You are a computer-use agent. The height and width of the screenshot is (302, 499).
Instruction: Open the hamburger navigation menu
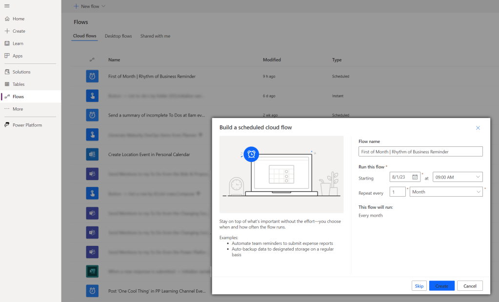tap(7, 6)
